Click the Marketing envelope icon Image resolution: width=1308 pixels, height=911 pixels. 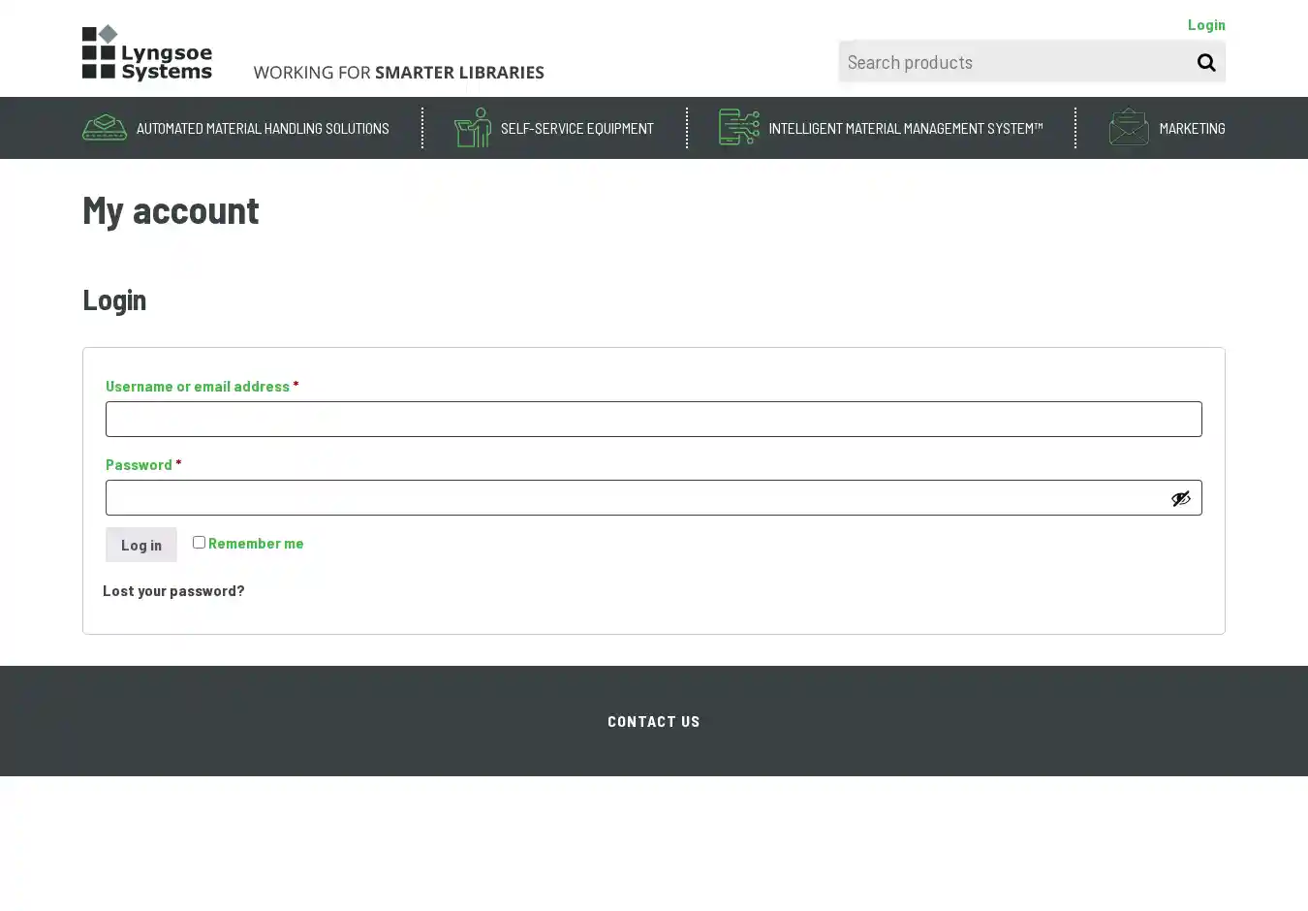pyautogui.click(x=1129, y=128)
